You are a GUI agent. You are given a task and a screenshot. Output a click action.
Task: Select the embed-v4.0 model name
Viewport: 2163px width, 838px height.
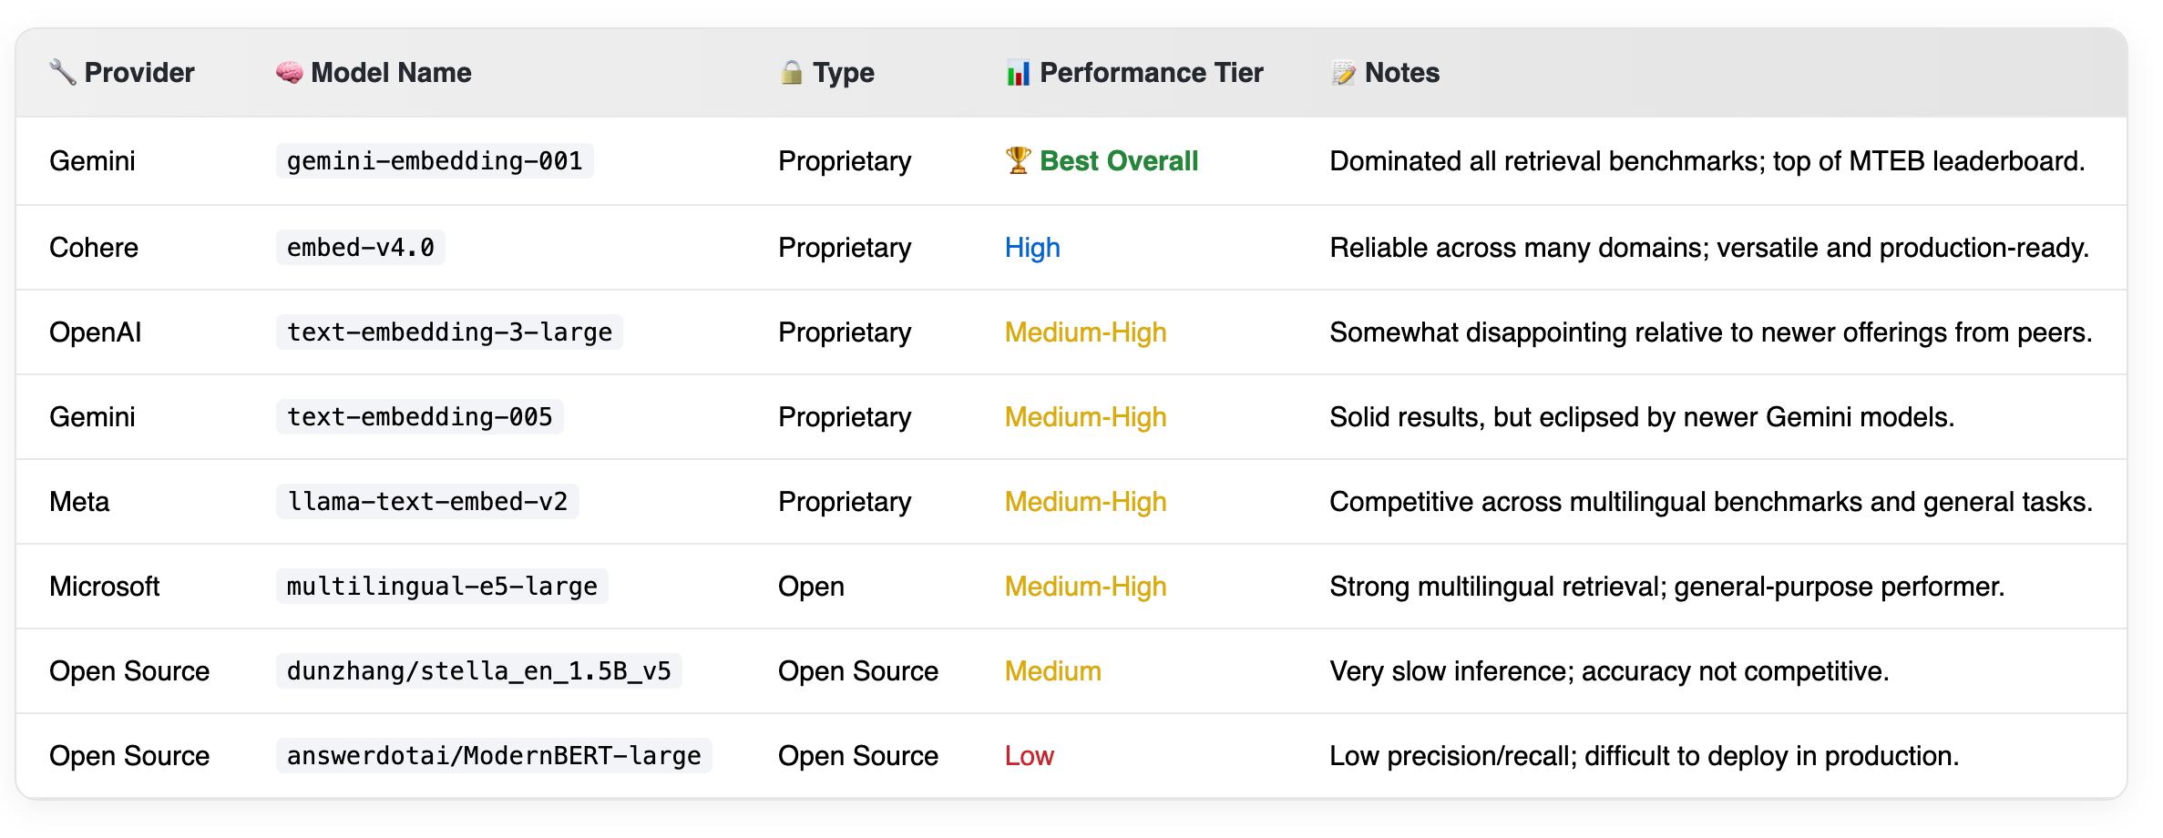(360, 248)
